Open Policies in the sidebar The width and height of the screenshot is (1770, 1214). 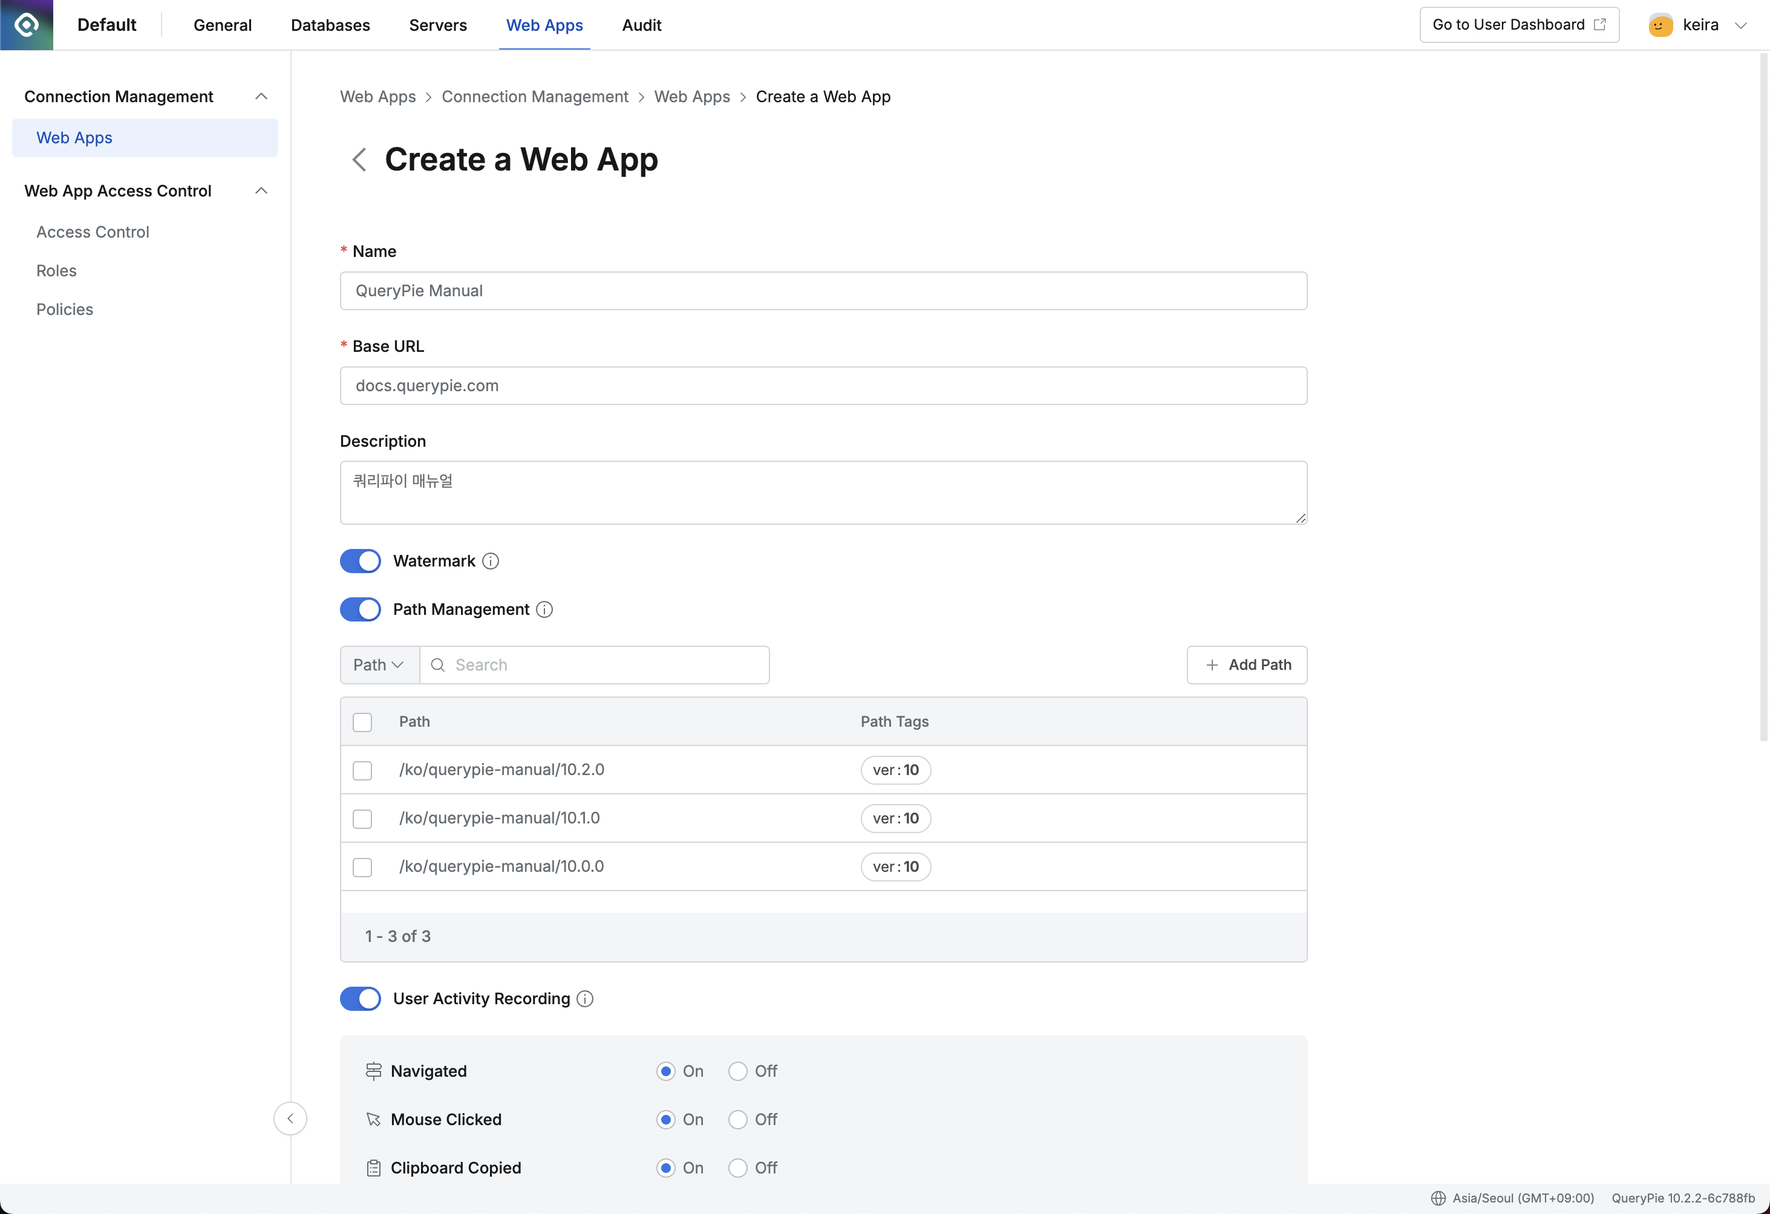(65, 310)
